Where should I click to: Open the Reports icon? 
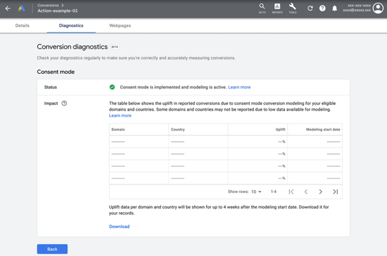coord(277,8)
